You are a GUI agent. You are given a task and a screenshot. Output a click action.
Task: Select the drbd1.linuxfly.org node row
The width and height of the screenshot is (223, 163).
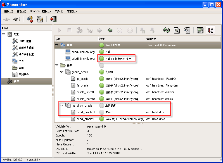pos(83,59)
